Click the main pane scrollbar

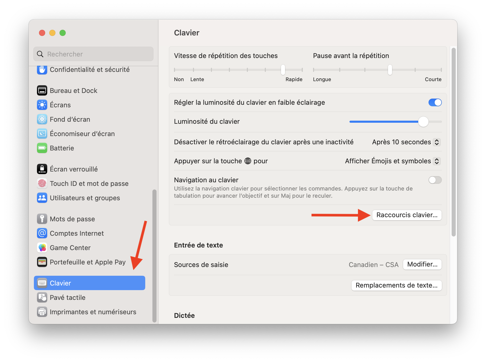point(454,142)
